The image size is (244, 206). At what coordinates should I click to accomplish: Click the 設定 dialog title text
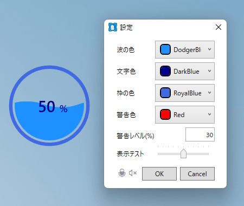[126, 28]
